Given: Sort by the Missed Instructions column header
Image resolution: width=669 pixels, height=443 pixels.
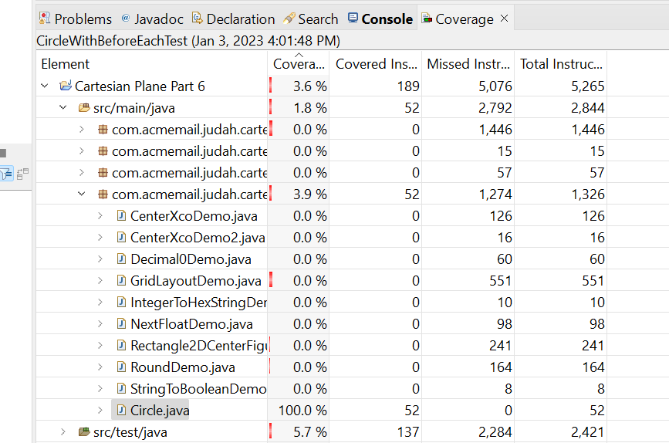Looking at the screenshot, I should (x=468, y=64).
